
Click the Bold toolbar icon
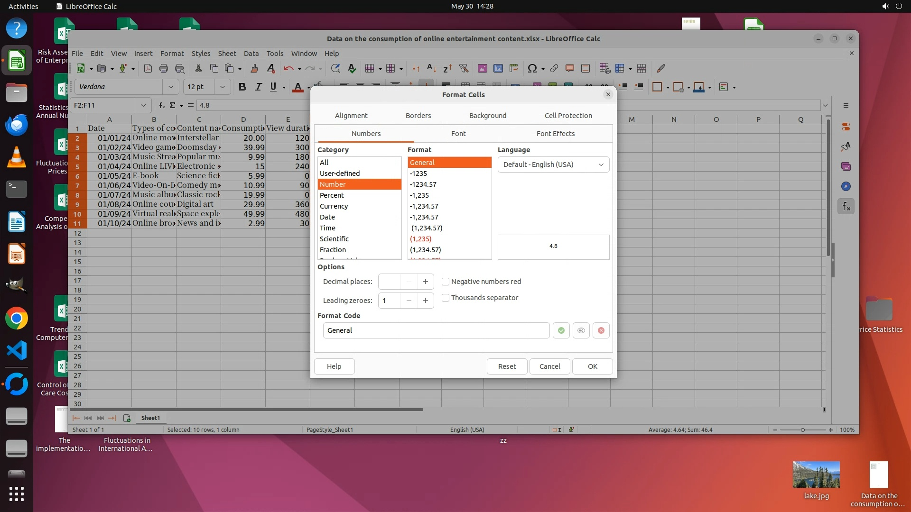242,87
